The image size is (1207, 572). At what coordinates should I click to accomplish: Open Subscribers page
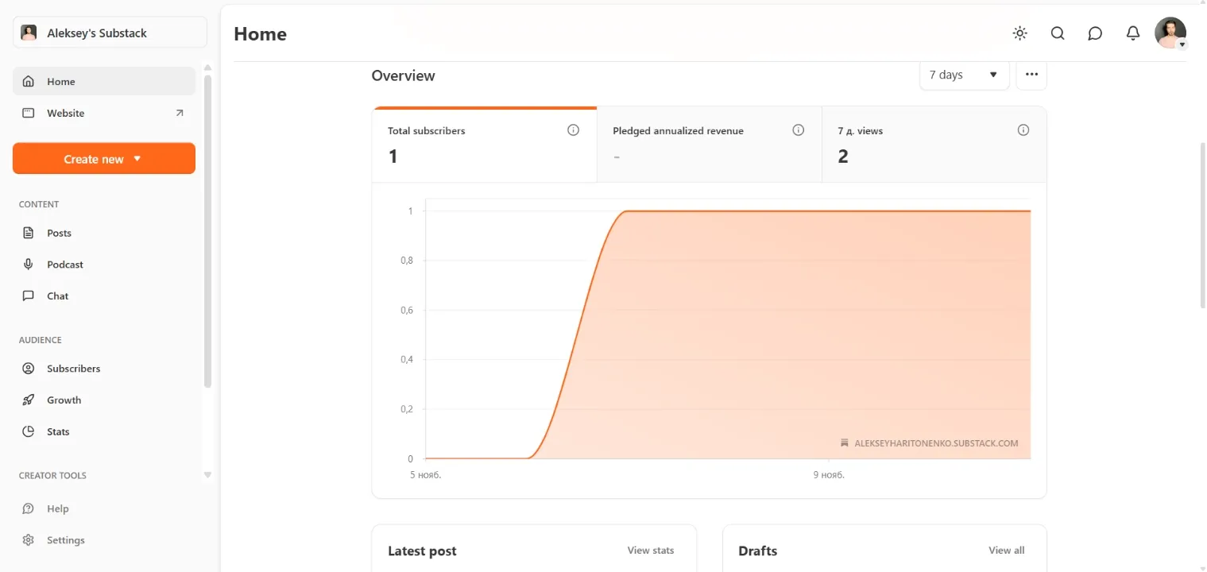pyautogui.click(x=104, y=369)
